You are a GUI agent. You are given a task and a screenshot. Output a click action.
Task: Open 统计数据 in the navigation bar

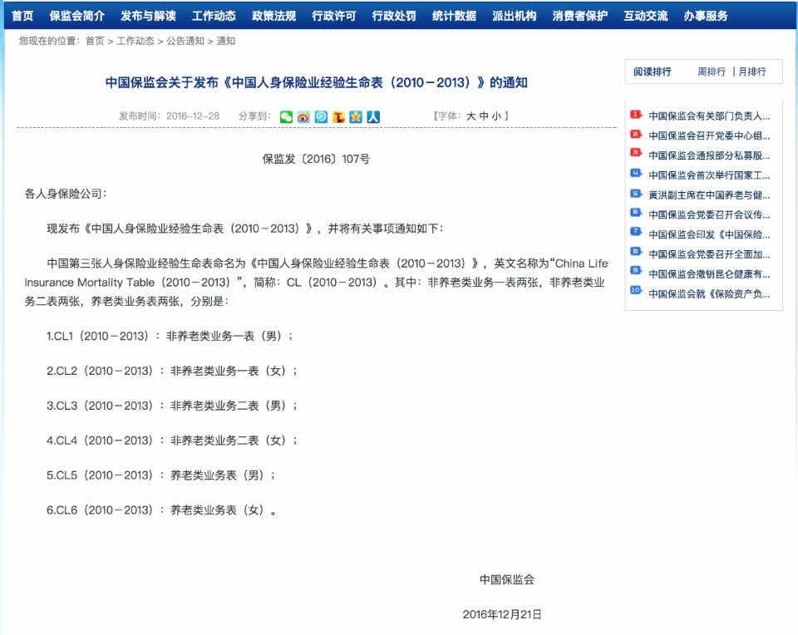tap(454, 16)
